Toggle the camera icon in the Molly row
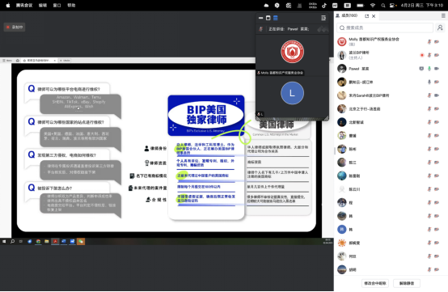The width and height of the screenshot is (448, 292). click(x=437, y=42)
